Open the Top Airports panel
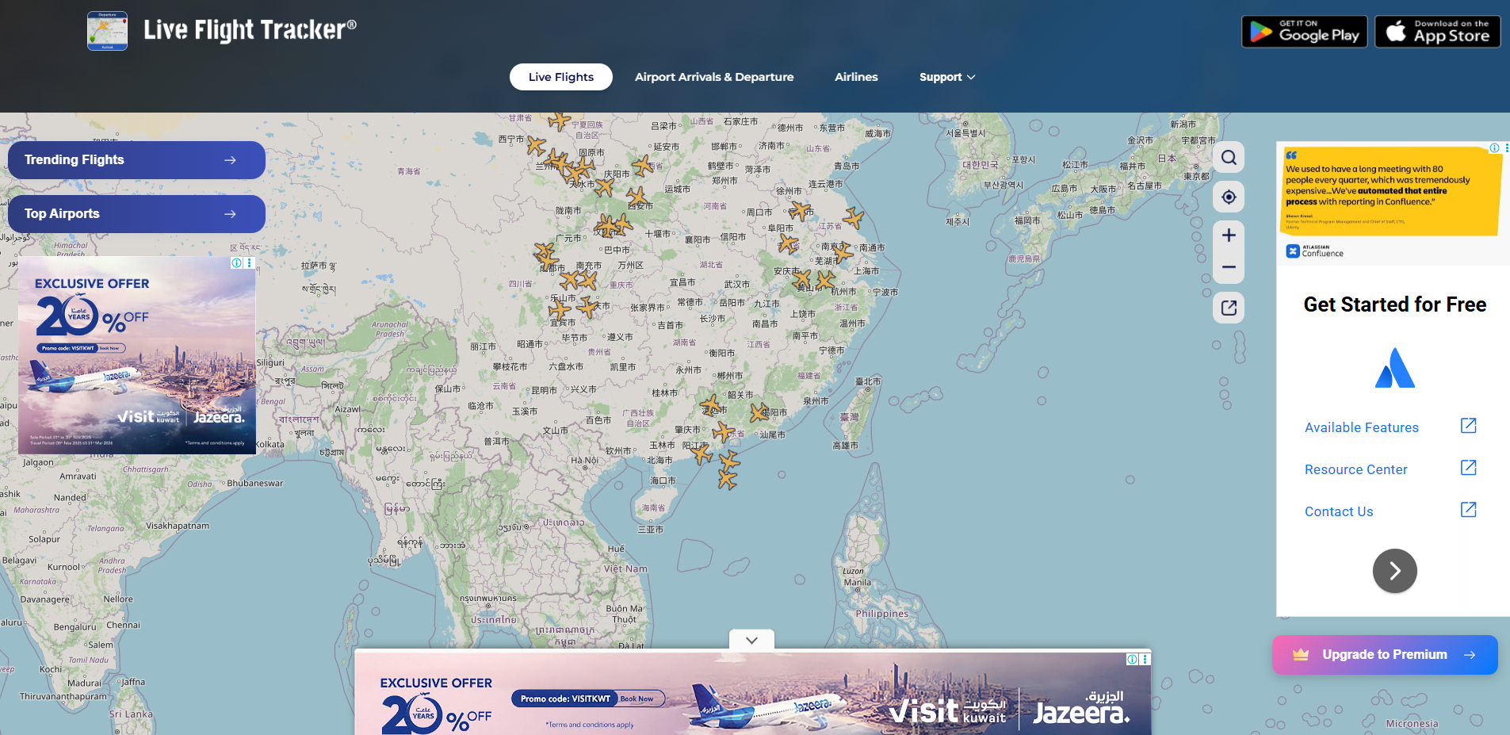This screenshot has height=735, width=1510. 136,214
